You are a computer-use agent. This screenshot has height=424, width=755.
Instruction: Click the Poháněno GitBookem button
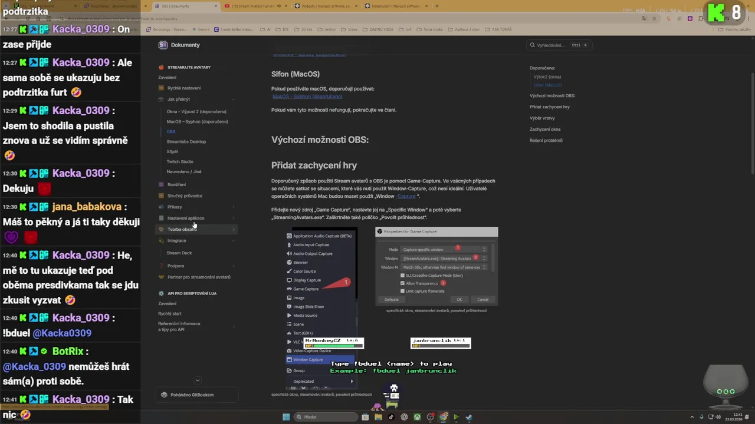[x=196, y=395]
